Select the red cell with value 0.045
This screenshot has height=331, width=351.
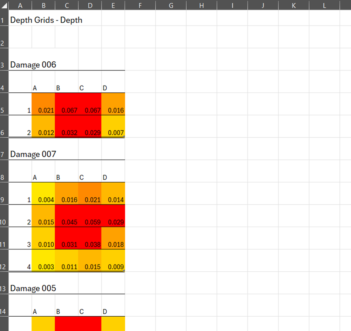click(x=67, y=216)
